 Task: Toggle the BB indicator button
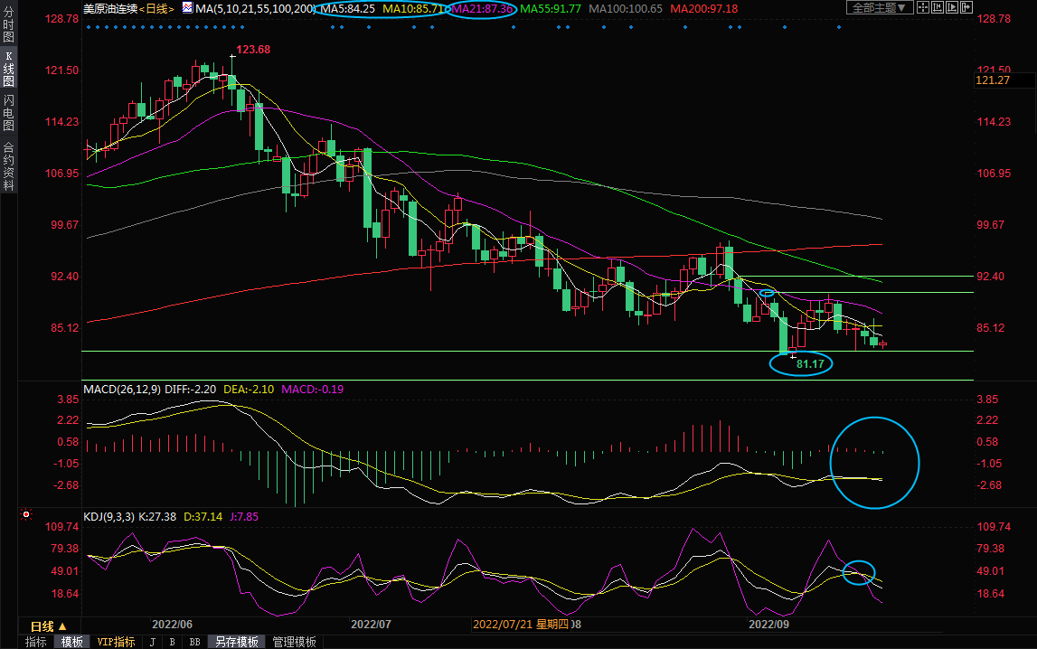[x=193, y=642]
